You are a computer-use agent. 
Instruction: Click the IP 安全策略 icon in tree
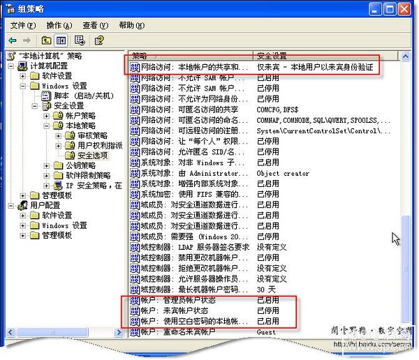(58, 186)
